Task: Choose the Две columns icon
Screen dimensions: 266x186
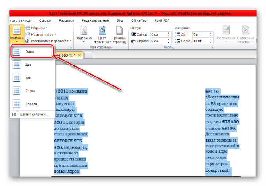Action: coord(17,65)
